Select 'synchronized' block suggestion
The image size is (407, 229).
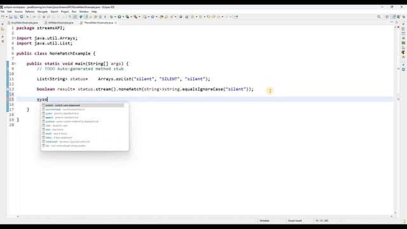click(83, 109)
